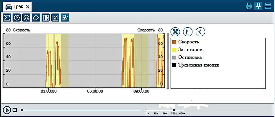Close the Трек tab

point(28,7)
